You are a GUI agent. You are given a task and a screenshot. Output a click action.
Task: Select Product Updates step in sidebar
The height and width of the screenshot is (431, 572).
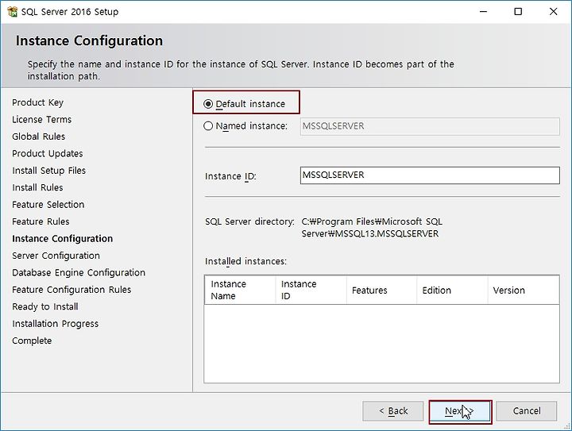pyautogui.click(x=48, y=153)
